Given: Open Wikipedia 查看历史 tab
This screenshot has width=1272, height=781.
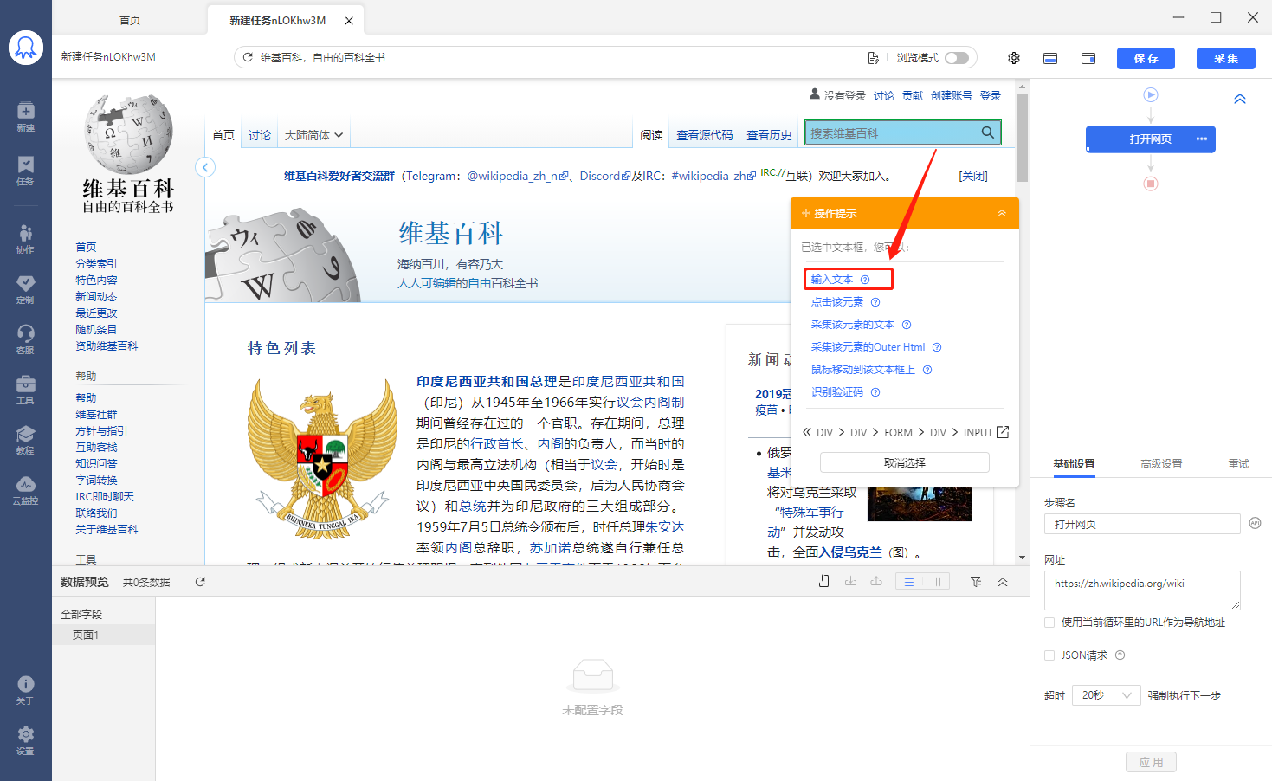Looking at the screenshot, I should pos(769,135).
